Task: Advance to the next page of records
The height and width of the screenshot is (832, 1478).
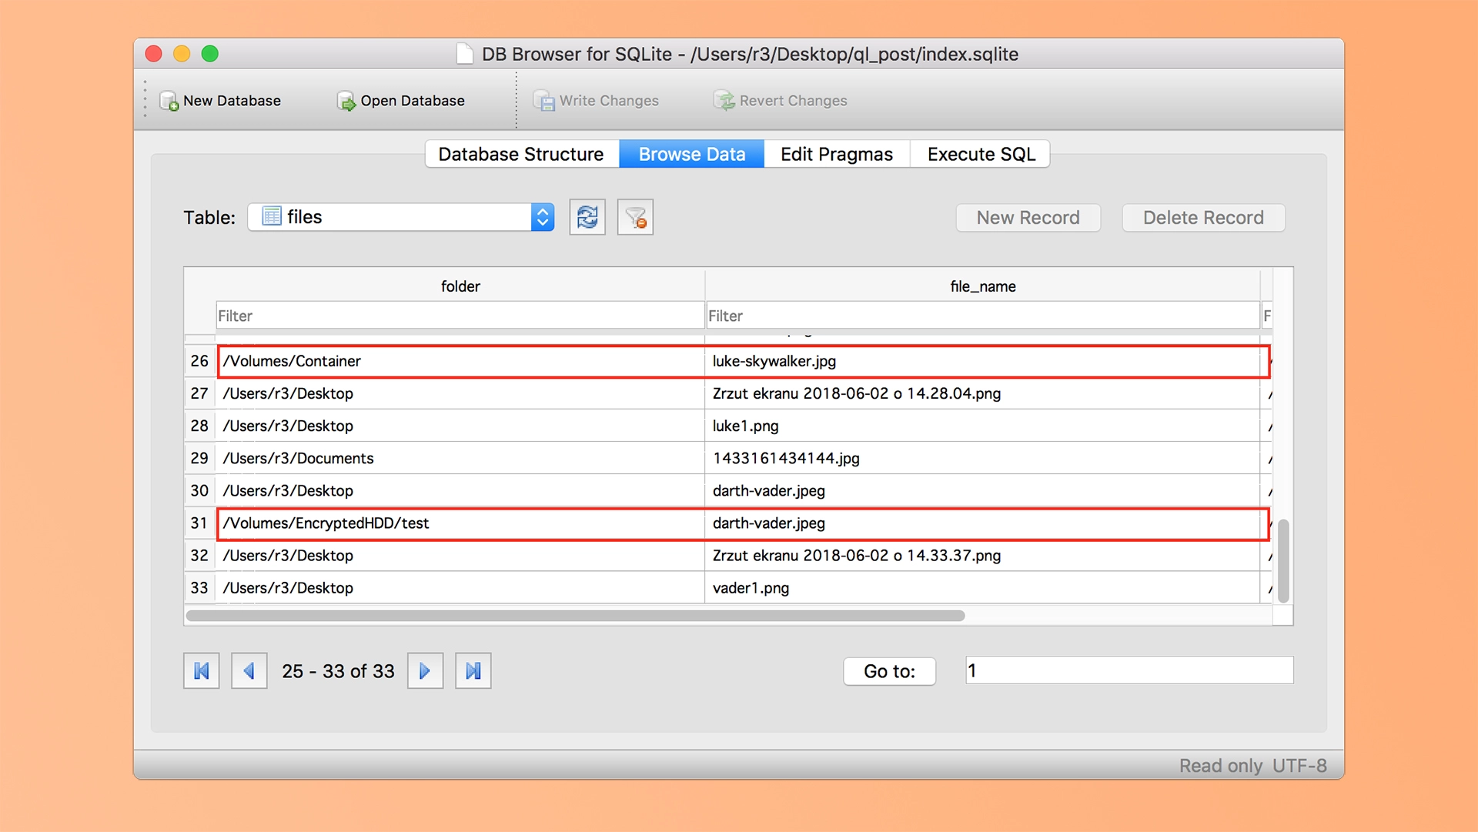Action: (x=425, y=671)
